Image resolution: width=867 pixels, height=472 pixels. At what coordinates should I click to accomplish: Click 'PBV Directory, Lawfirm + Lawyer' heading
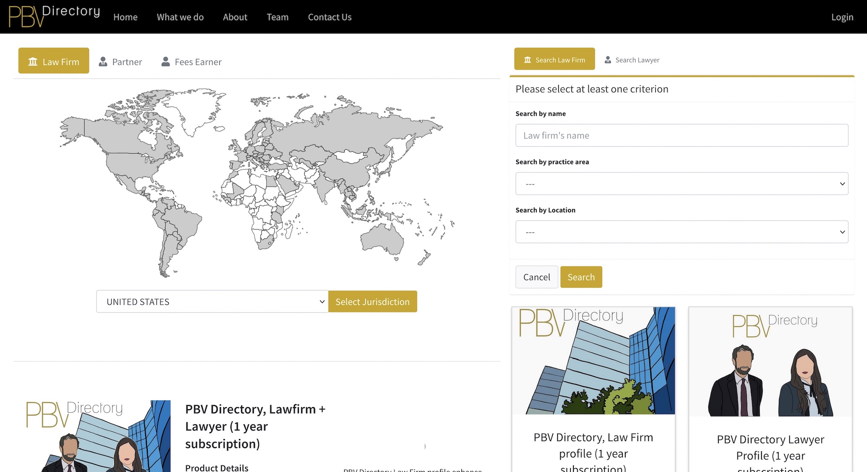(x=255, y=426)
